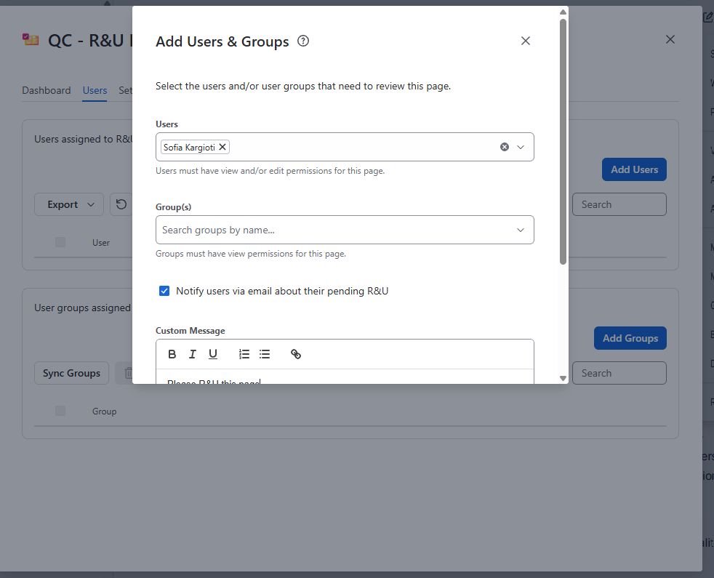
Task: Click the dialog scrollbar up arrow
Action: pos(563,12)
